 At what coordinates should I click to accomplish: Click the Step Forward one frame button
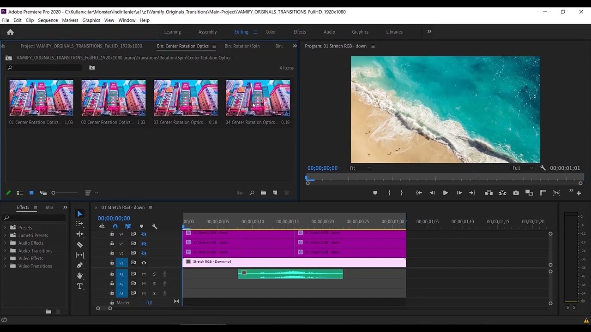click(459, 193)
